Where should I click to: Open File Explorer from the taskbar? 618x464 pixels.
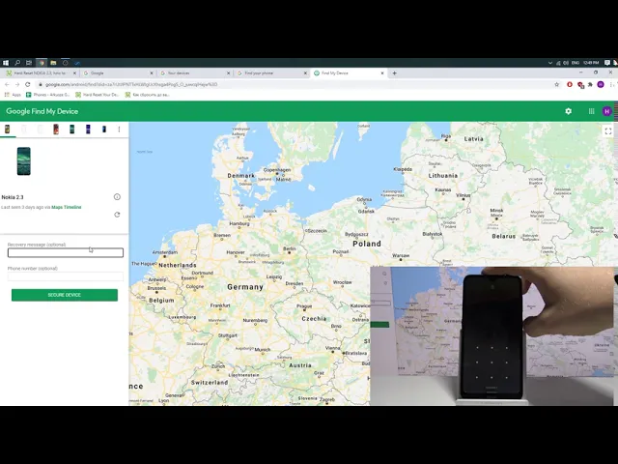point(53,63)
